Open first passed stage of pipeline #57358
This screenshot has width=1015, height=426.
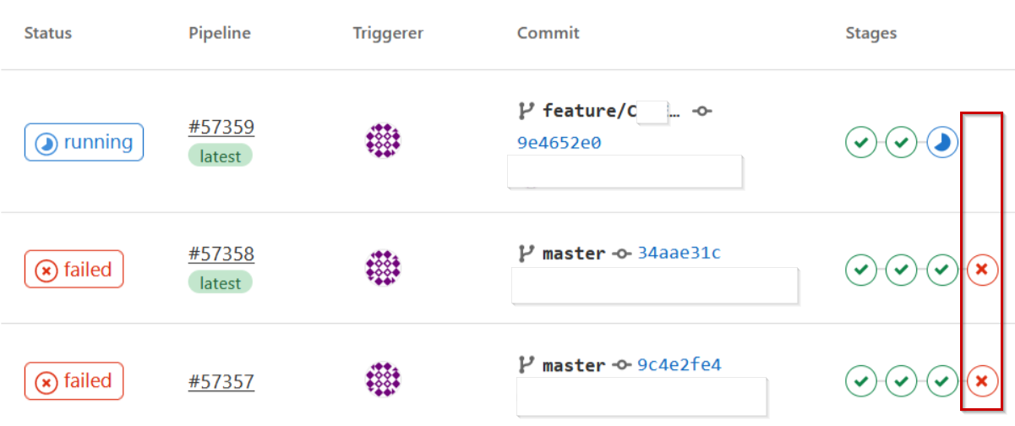860,270
